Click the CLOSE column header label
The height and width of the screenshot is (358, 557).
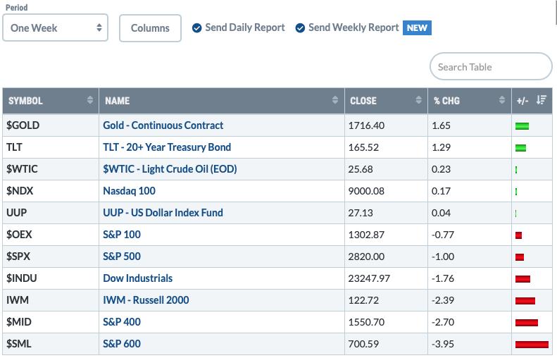(x=363, y=101)
